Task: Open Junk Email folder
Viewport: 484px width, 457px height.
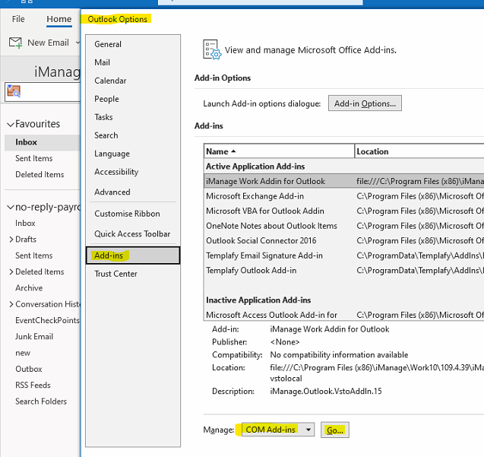Action: [34, 337]
